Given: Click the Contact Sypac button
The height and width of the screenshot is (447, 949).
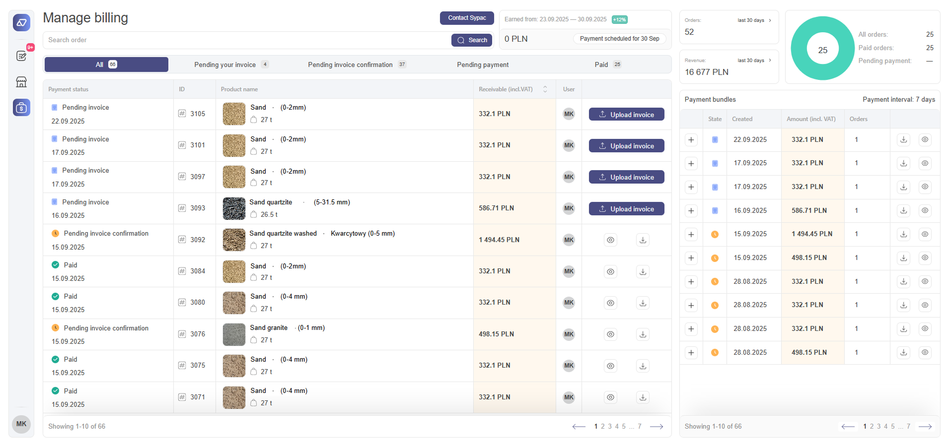Looking at the screenshot, I should [467, 18].
